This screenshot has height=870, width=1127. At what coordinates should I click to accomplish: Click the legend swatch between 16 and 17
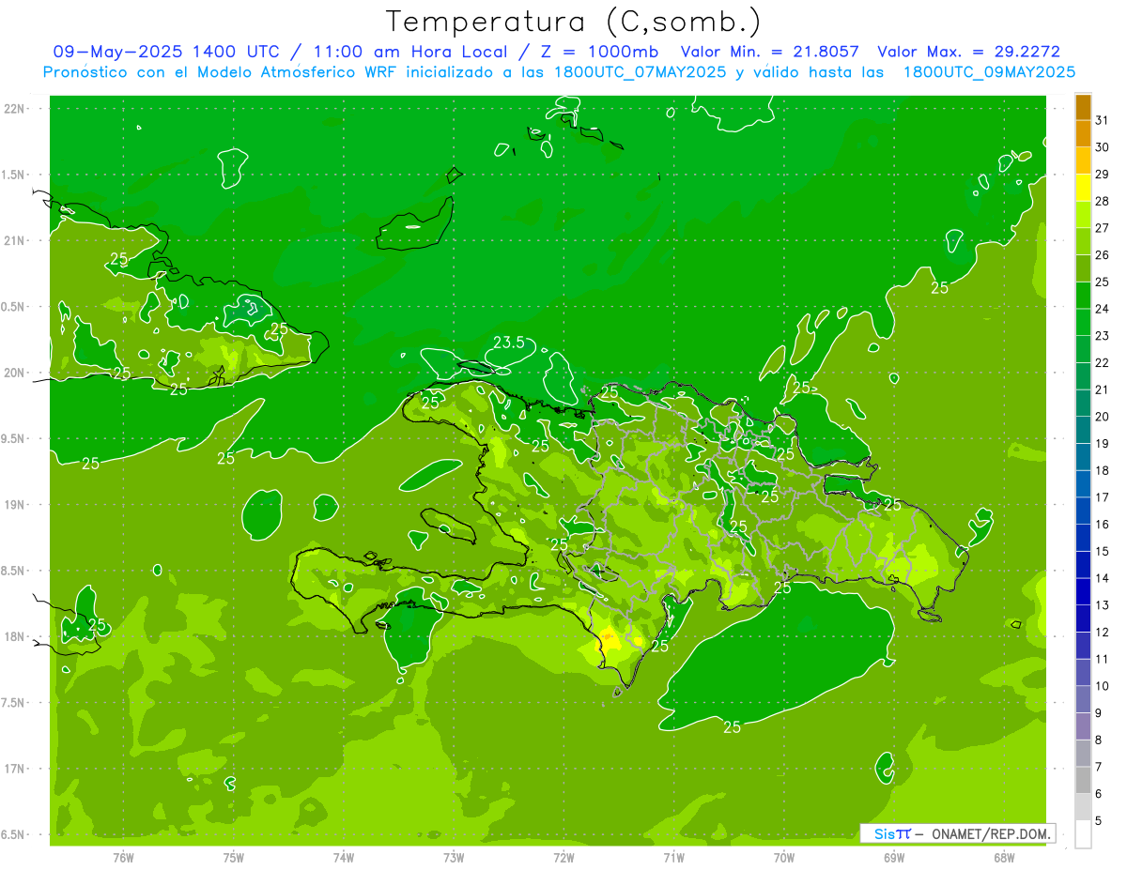pyautogui.click(x=1083, y=511)
